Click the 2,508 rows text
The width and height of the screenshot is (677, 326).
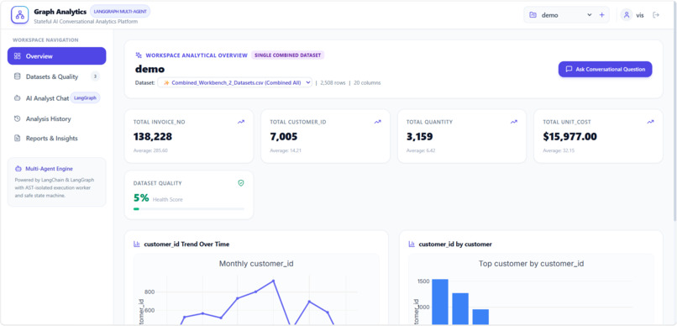click(x=333, y=83)
